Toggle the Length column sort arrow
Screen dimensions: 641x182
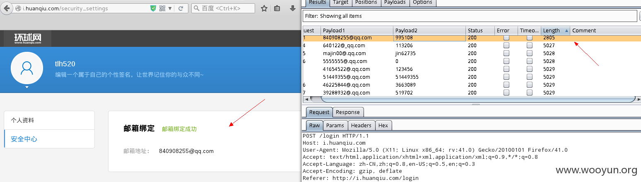566,30
